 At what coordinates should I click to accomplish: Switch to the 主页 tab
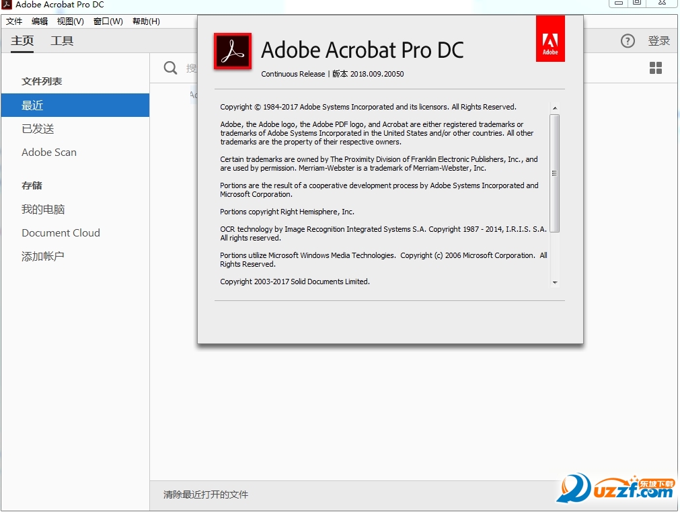pos(21,41)
